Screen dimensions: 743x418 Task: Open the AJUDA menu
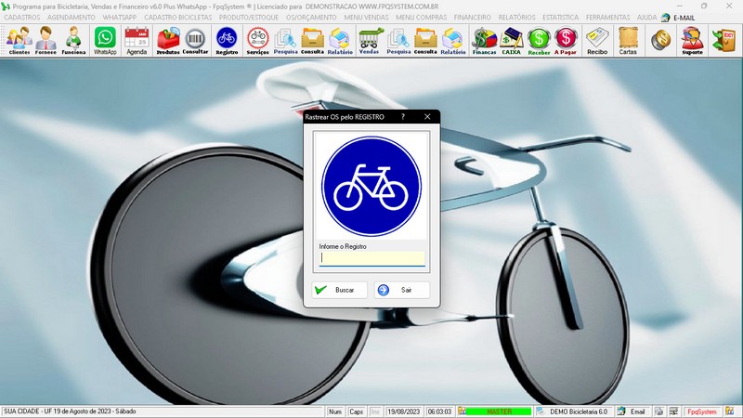coord(646,17)
